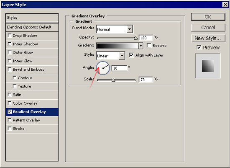This screenshot has width=230, height=168.
Task: Turn on Inner Glow checkbox
Action: point(10,61)
